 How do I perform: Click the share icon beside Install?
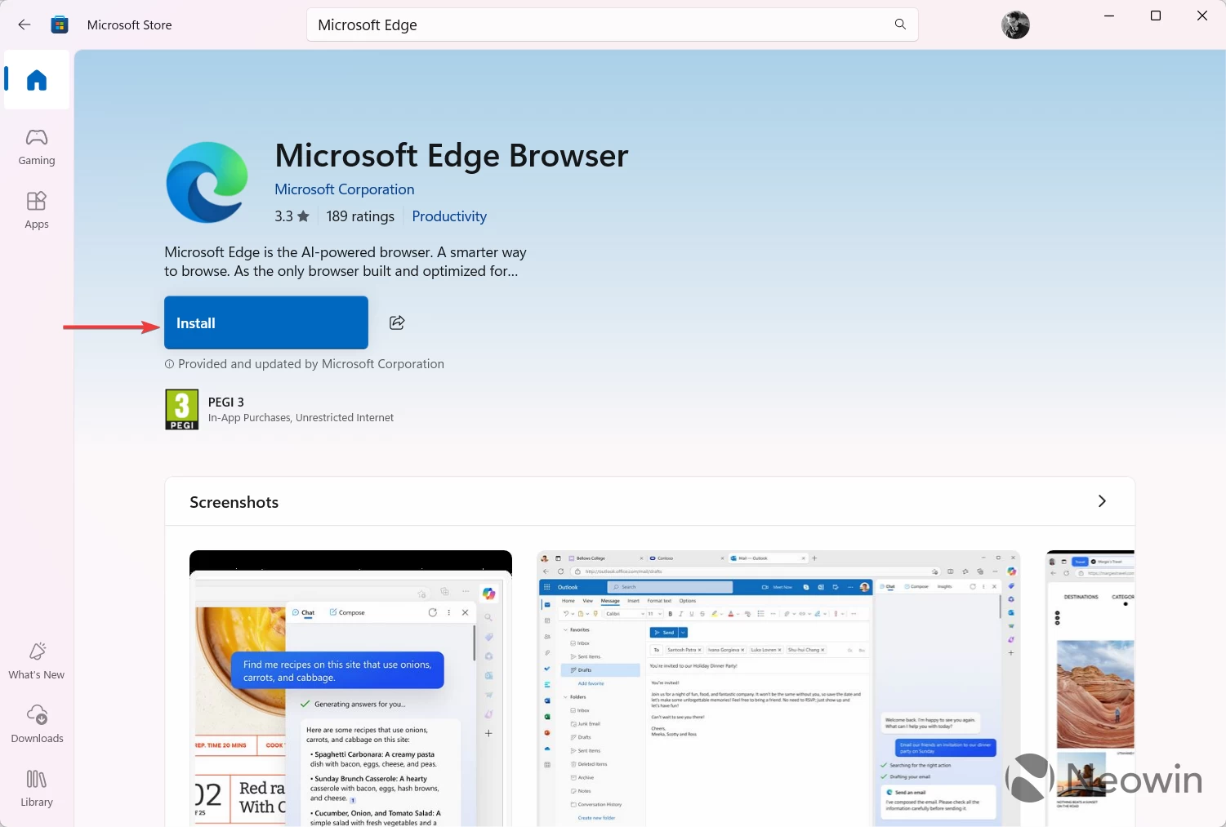[x=397, y=322]
